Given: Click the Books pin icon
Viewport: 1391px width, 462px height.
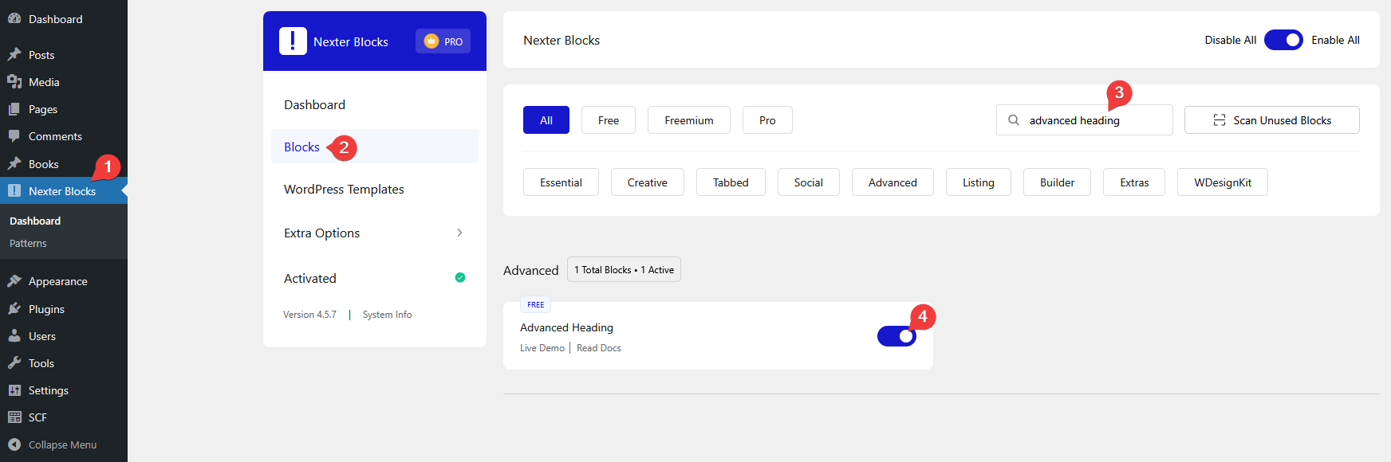Looking at the screenshot, I should (14, 164).
